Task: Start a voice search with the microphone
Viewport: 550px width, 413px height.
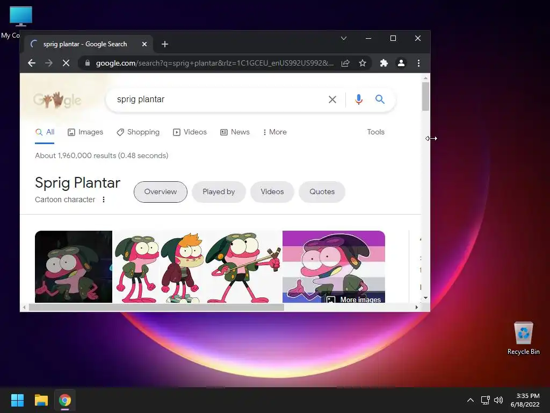Action: [358, 99]
